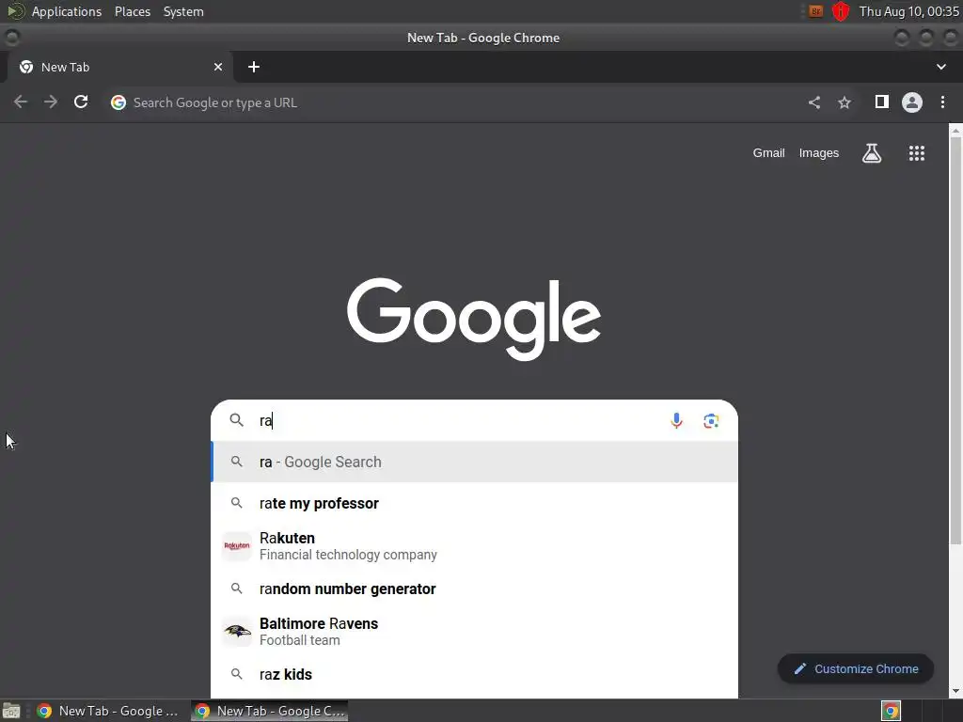963x722 pixels.
Task: Click the clock Thu Aug 10, 00:35
Action: point(909,11)
